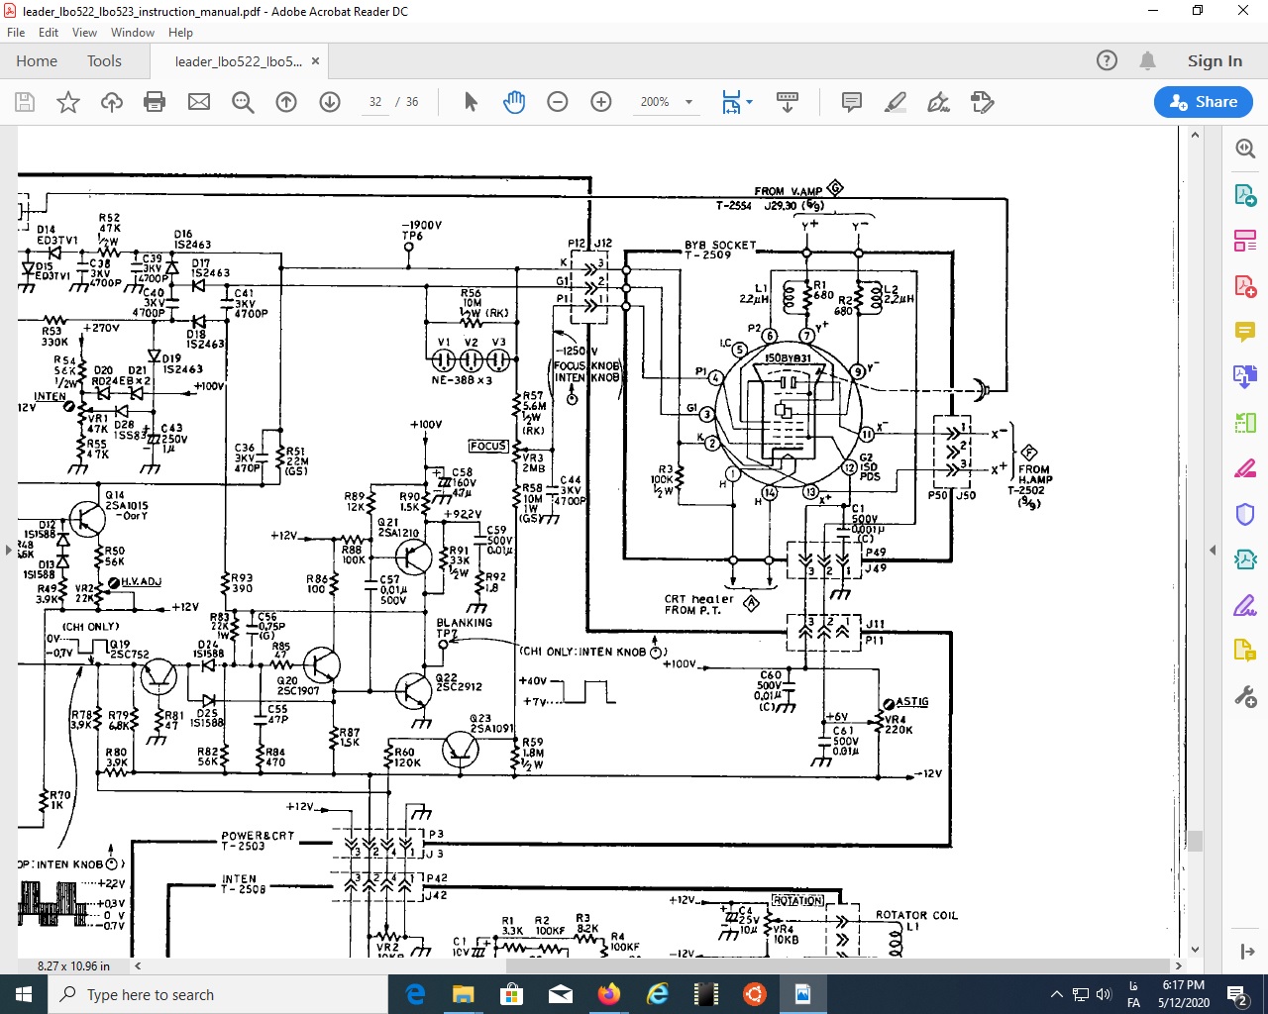Open the sign document tool
The height and width of the screenshot is (1014, 1268).
(x=939, y=102)
